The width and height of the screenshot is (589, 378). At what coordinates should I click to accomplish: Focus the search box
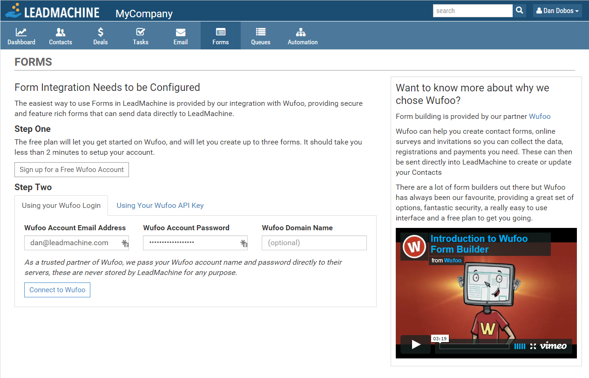(x=473, y=11)
